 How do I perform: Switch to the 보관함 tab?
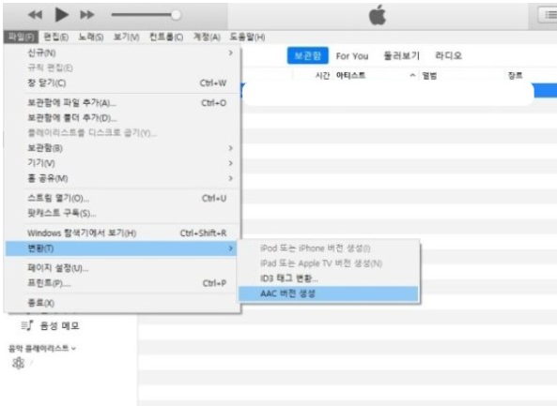pos(308,55)
